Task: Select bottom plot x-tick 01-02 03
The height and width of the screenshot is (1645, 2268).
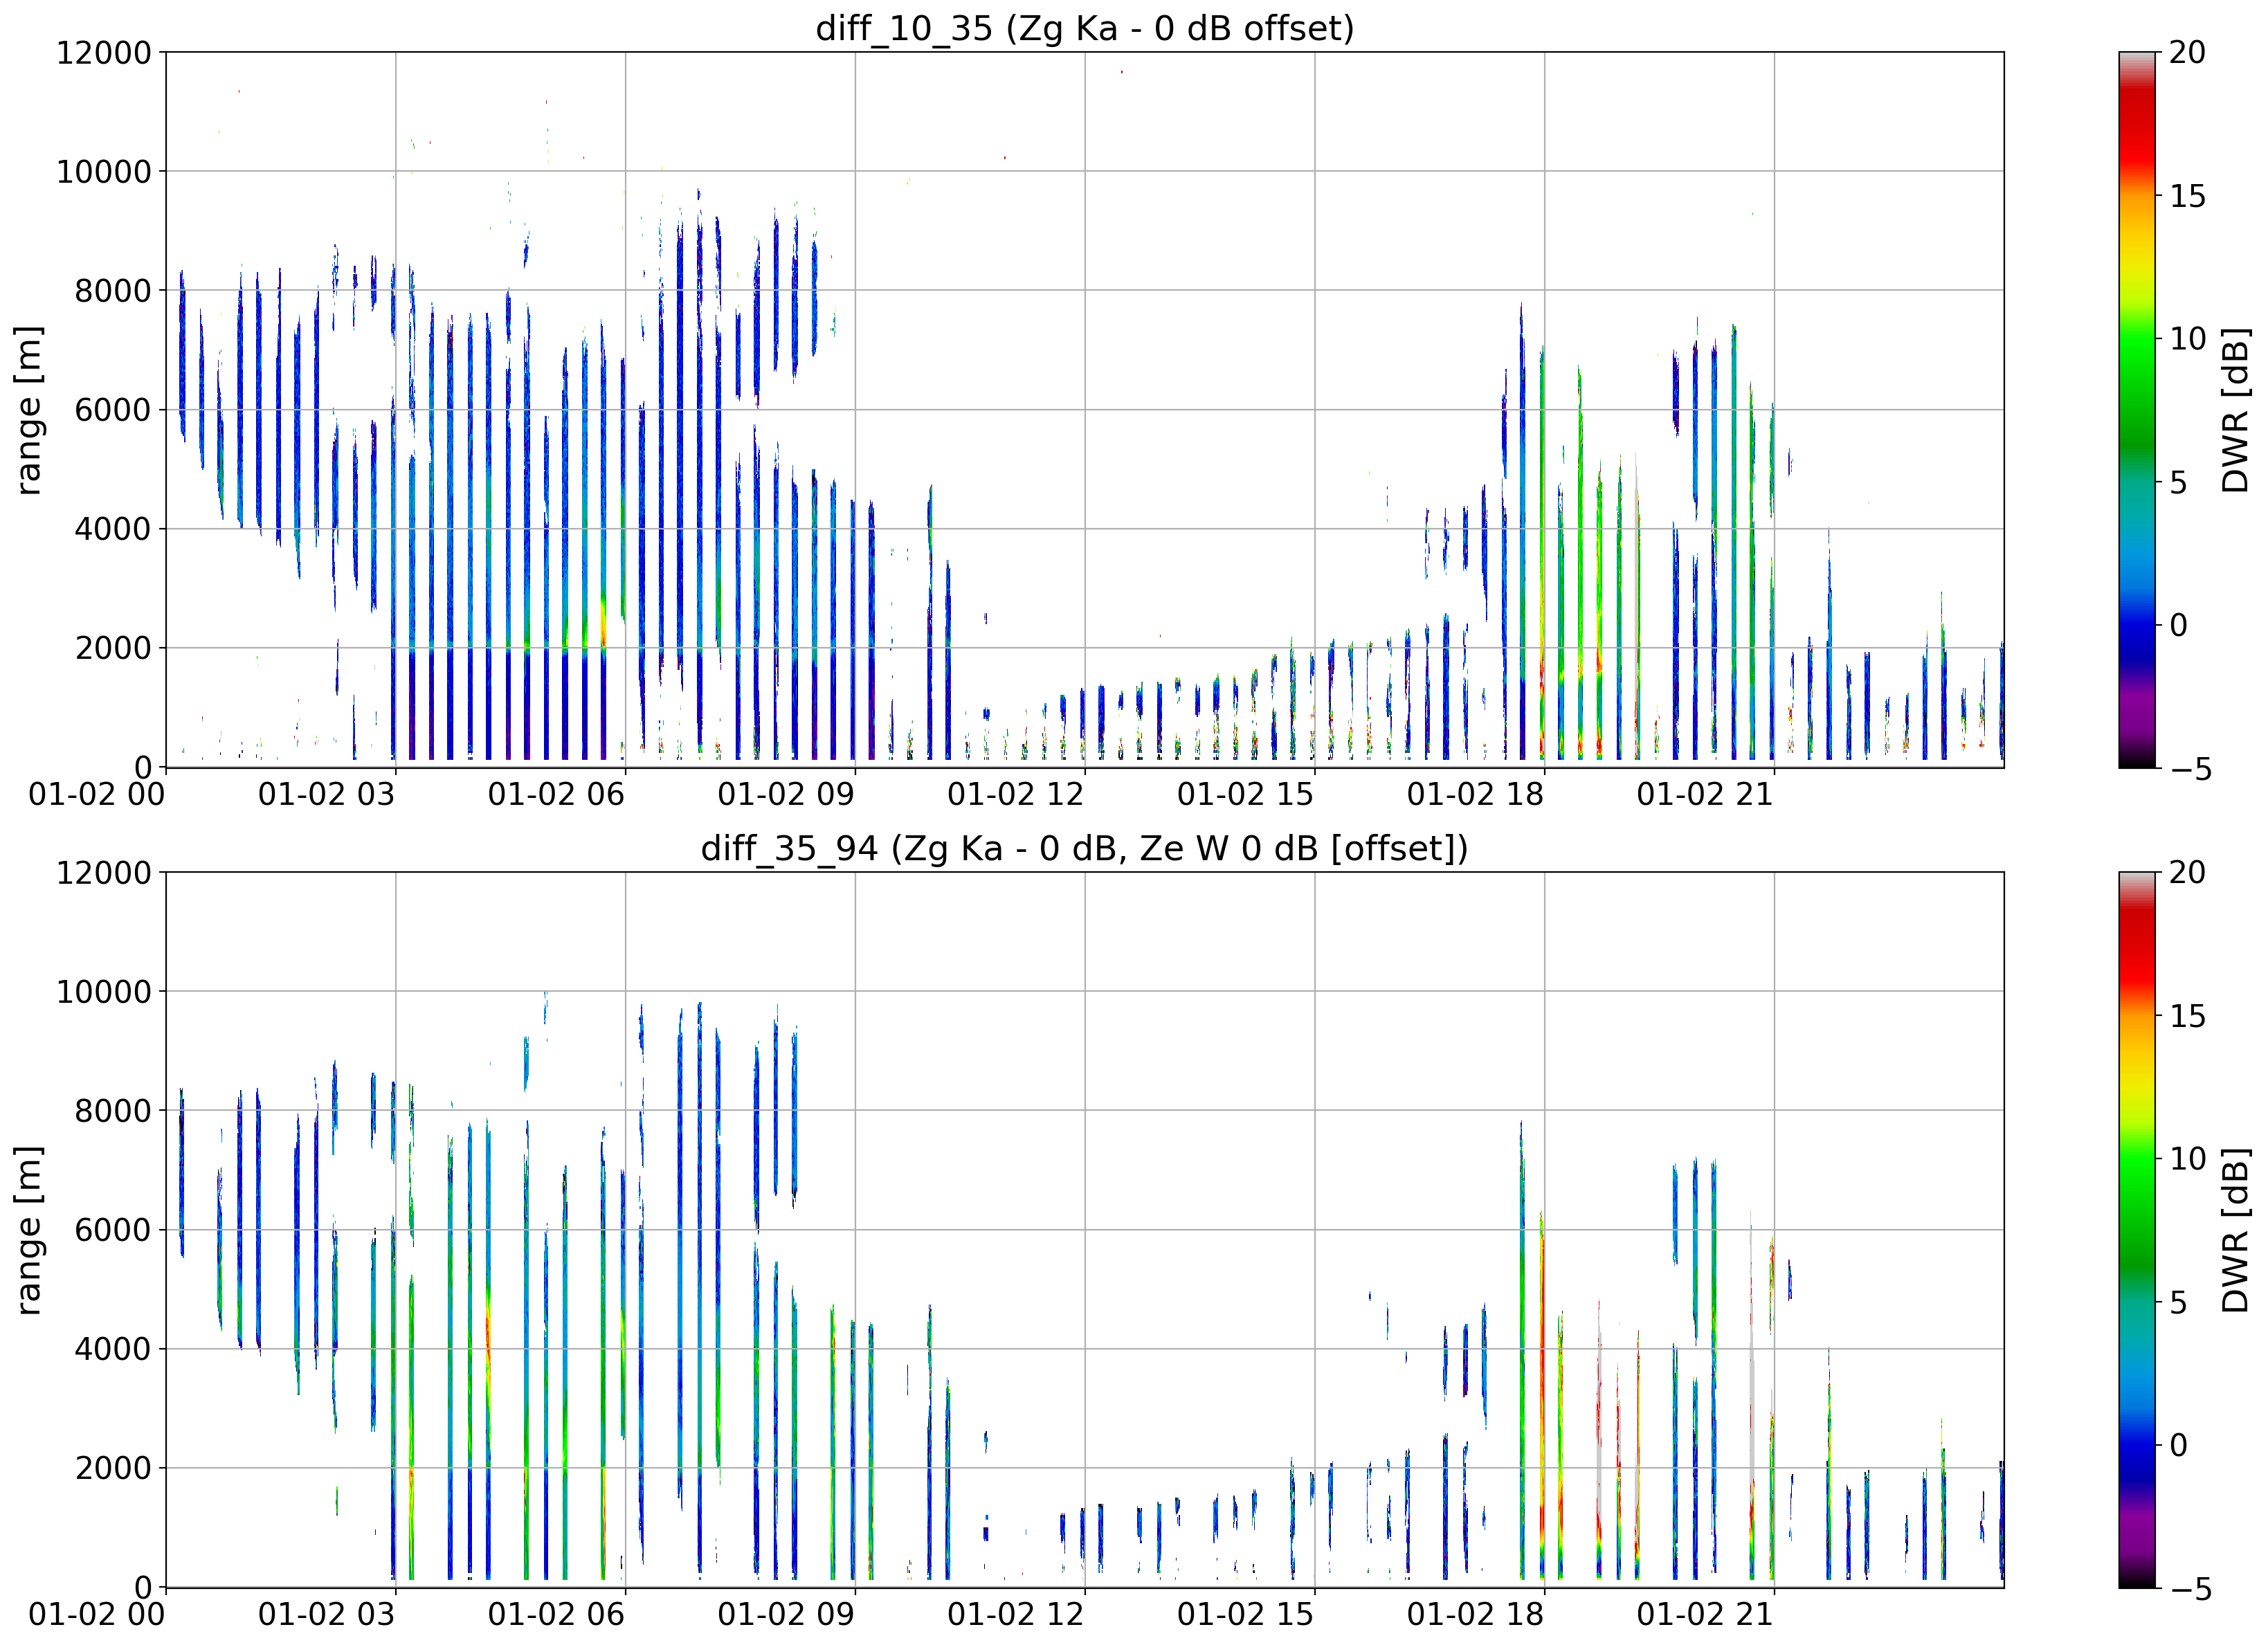Action: (x=327, y=1614)
